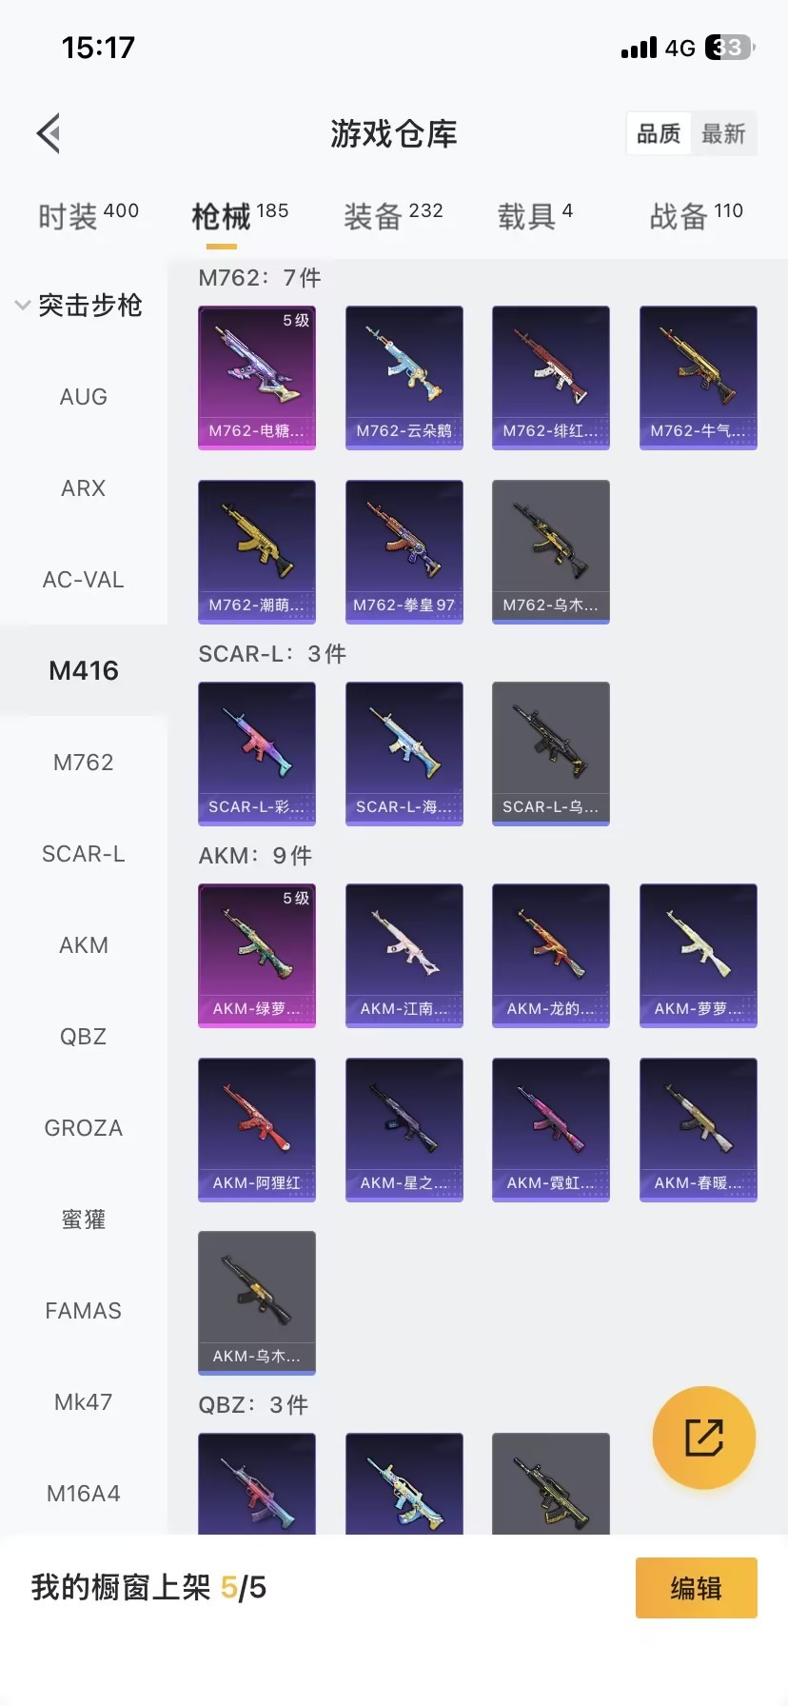Open the M762-拳皇 97 skin
This screenshot has width=788, height=1706.
coord(404,551)
